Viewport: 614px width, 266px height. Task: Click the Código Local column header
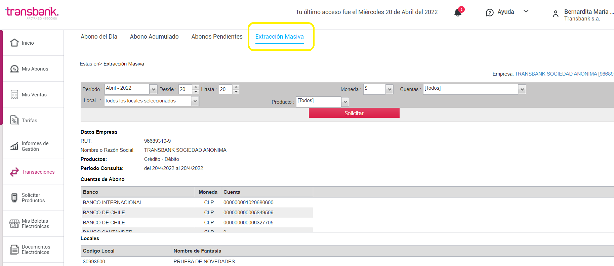point(126,251)
